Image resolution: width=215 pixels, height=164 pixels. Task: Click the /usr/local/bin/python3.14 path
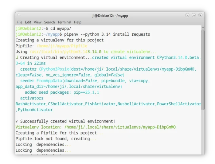pyautogui.click(x=59, y=52)
